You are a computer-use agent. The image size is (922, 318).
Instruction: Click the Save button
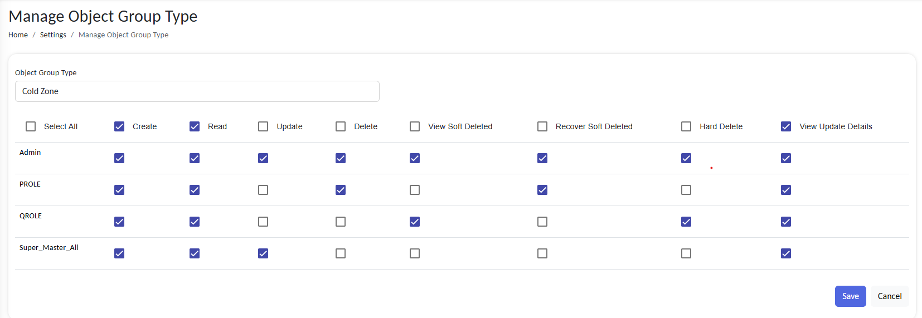tap(850, 296)
